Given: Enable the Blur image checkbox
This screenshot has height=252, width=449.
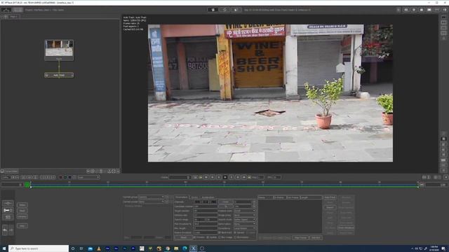Looking at the screenshot, I should tap(220, 237).
